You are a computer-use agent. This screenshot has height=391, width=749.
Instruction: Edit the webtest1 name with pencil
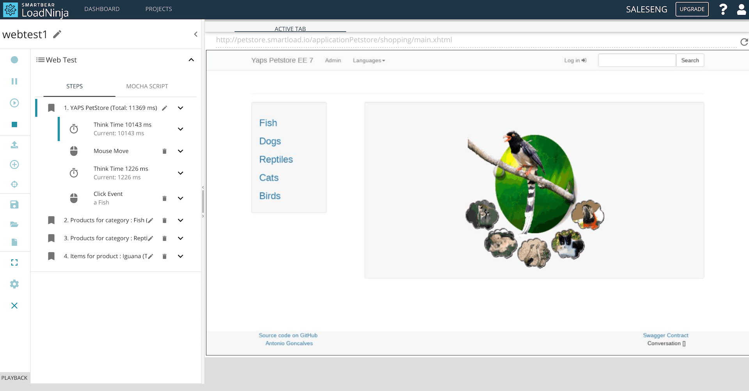point(57,35)
